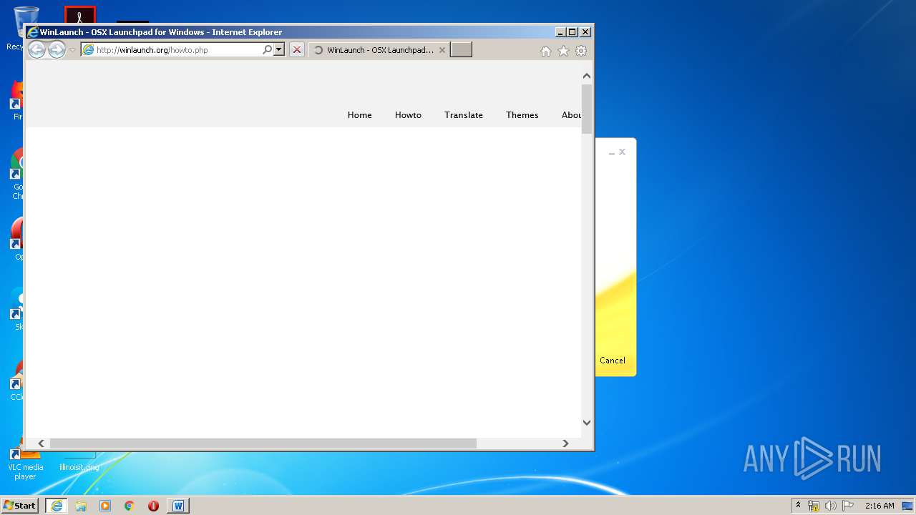Click the search magnifier in address bar
Image resolution: width=916 pixels, height=515 pixels.
pyautogui.click(x=267, y=50)
